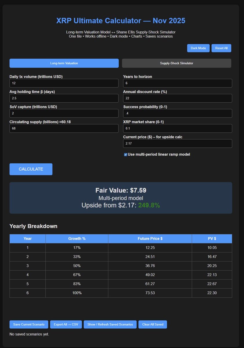Edit the Years to horizon field
The height and width of the screenshot is (348, 244).
coord(178,83)
